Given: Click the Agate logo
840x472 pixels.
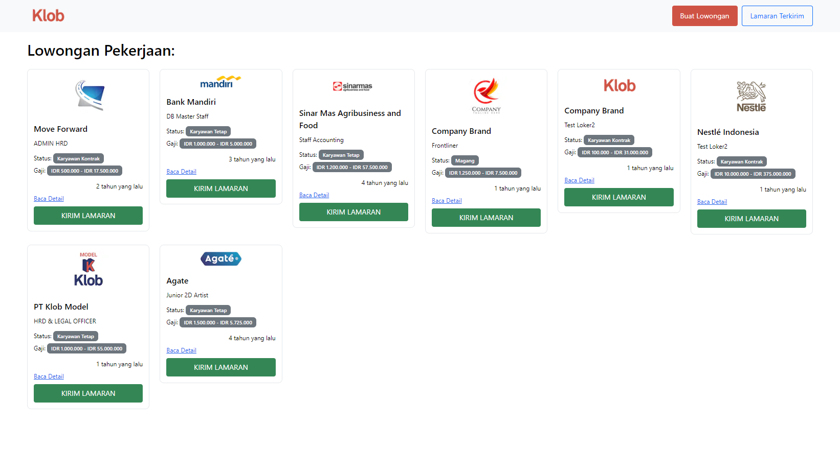Looking at the screenshot, I should (220, 259).
